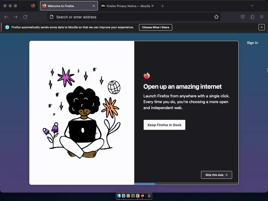The image size is (268, 201).
Task: Click the Sign in link
Action: (252, 43)
